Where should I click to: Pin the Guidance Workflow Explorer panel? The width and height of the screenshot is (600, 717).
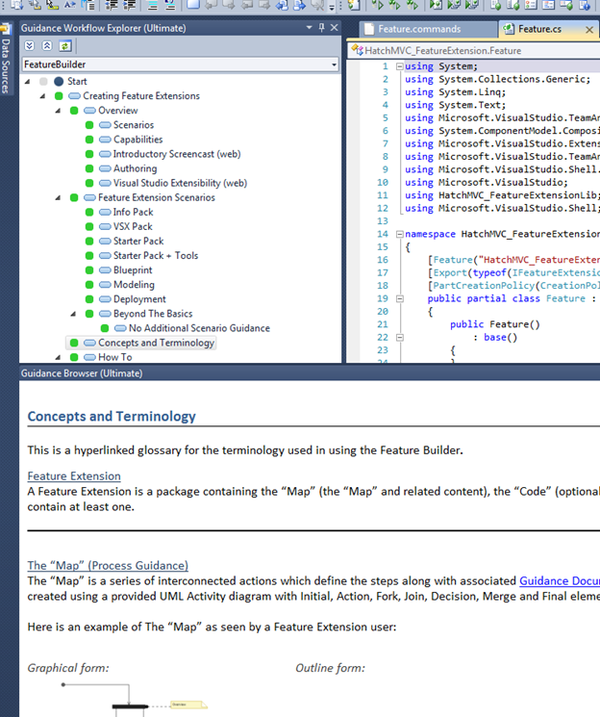click(x=322, y=28)
